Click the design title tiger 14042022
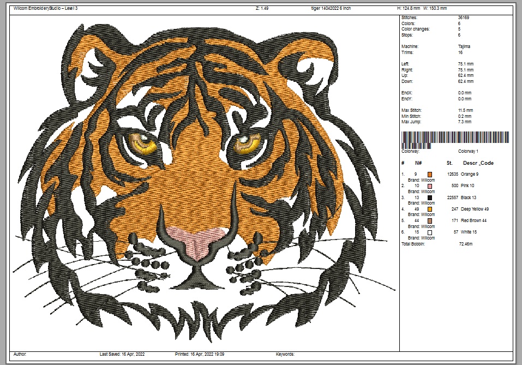The width and height of the screenshot is (522, 365). [x=327, y=8]
